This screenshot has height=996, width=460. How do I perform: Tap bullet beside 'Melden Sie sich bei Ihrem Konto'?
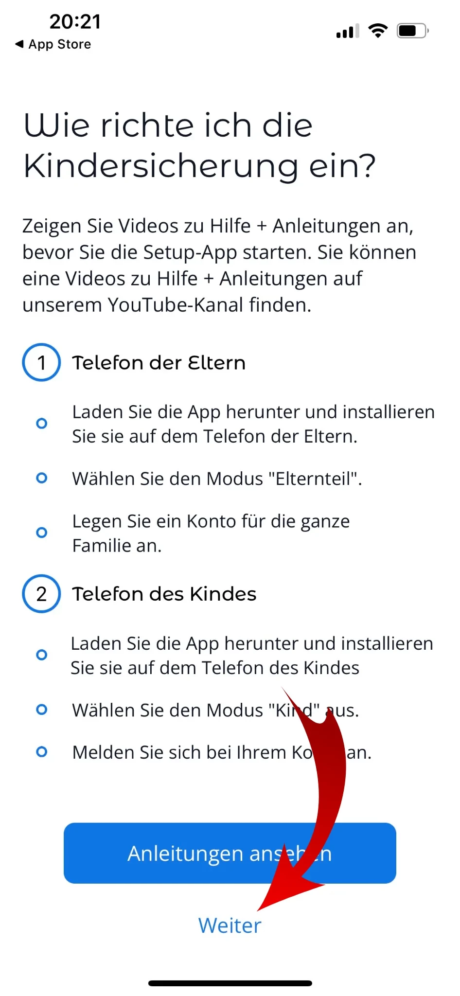pyautogui.click(x=42, y=752)
